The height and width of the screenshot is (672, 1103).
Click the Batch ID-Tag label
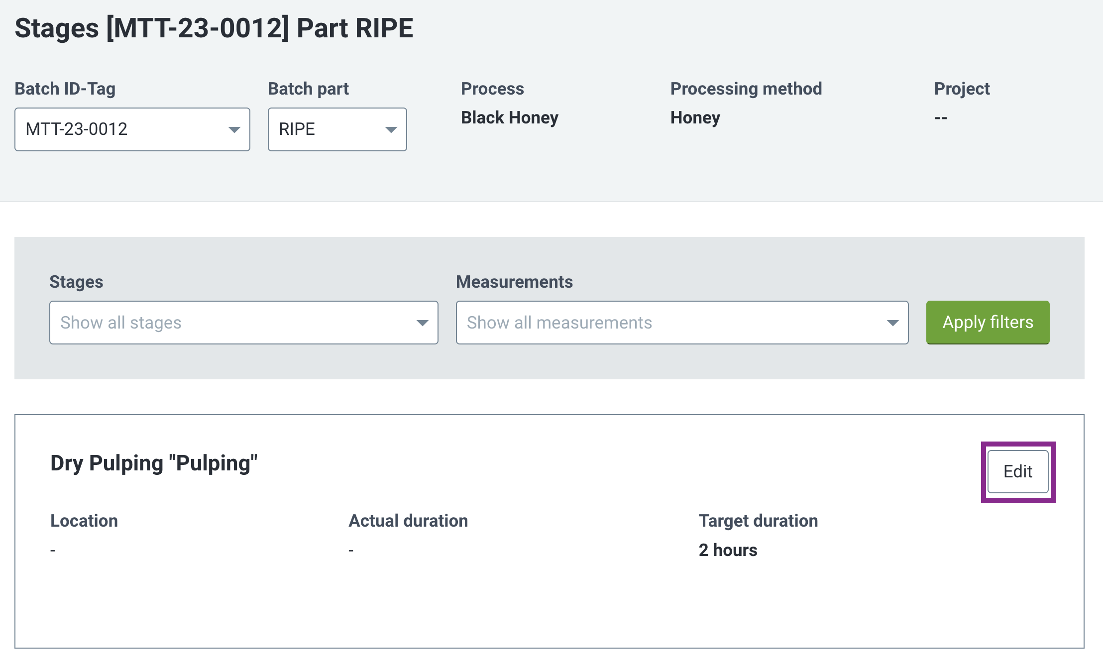[x=65, y=89]
